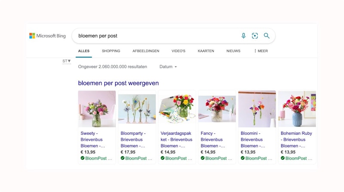The image size is (344, 192).
Task: Switch to the Shopping tab
Action: coord(111,51)
